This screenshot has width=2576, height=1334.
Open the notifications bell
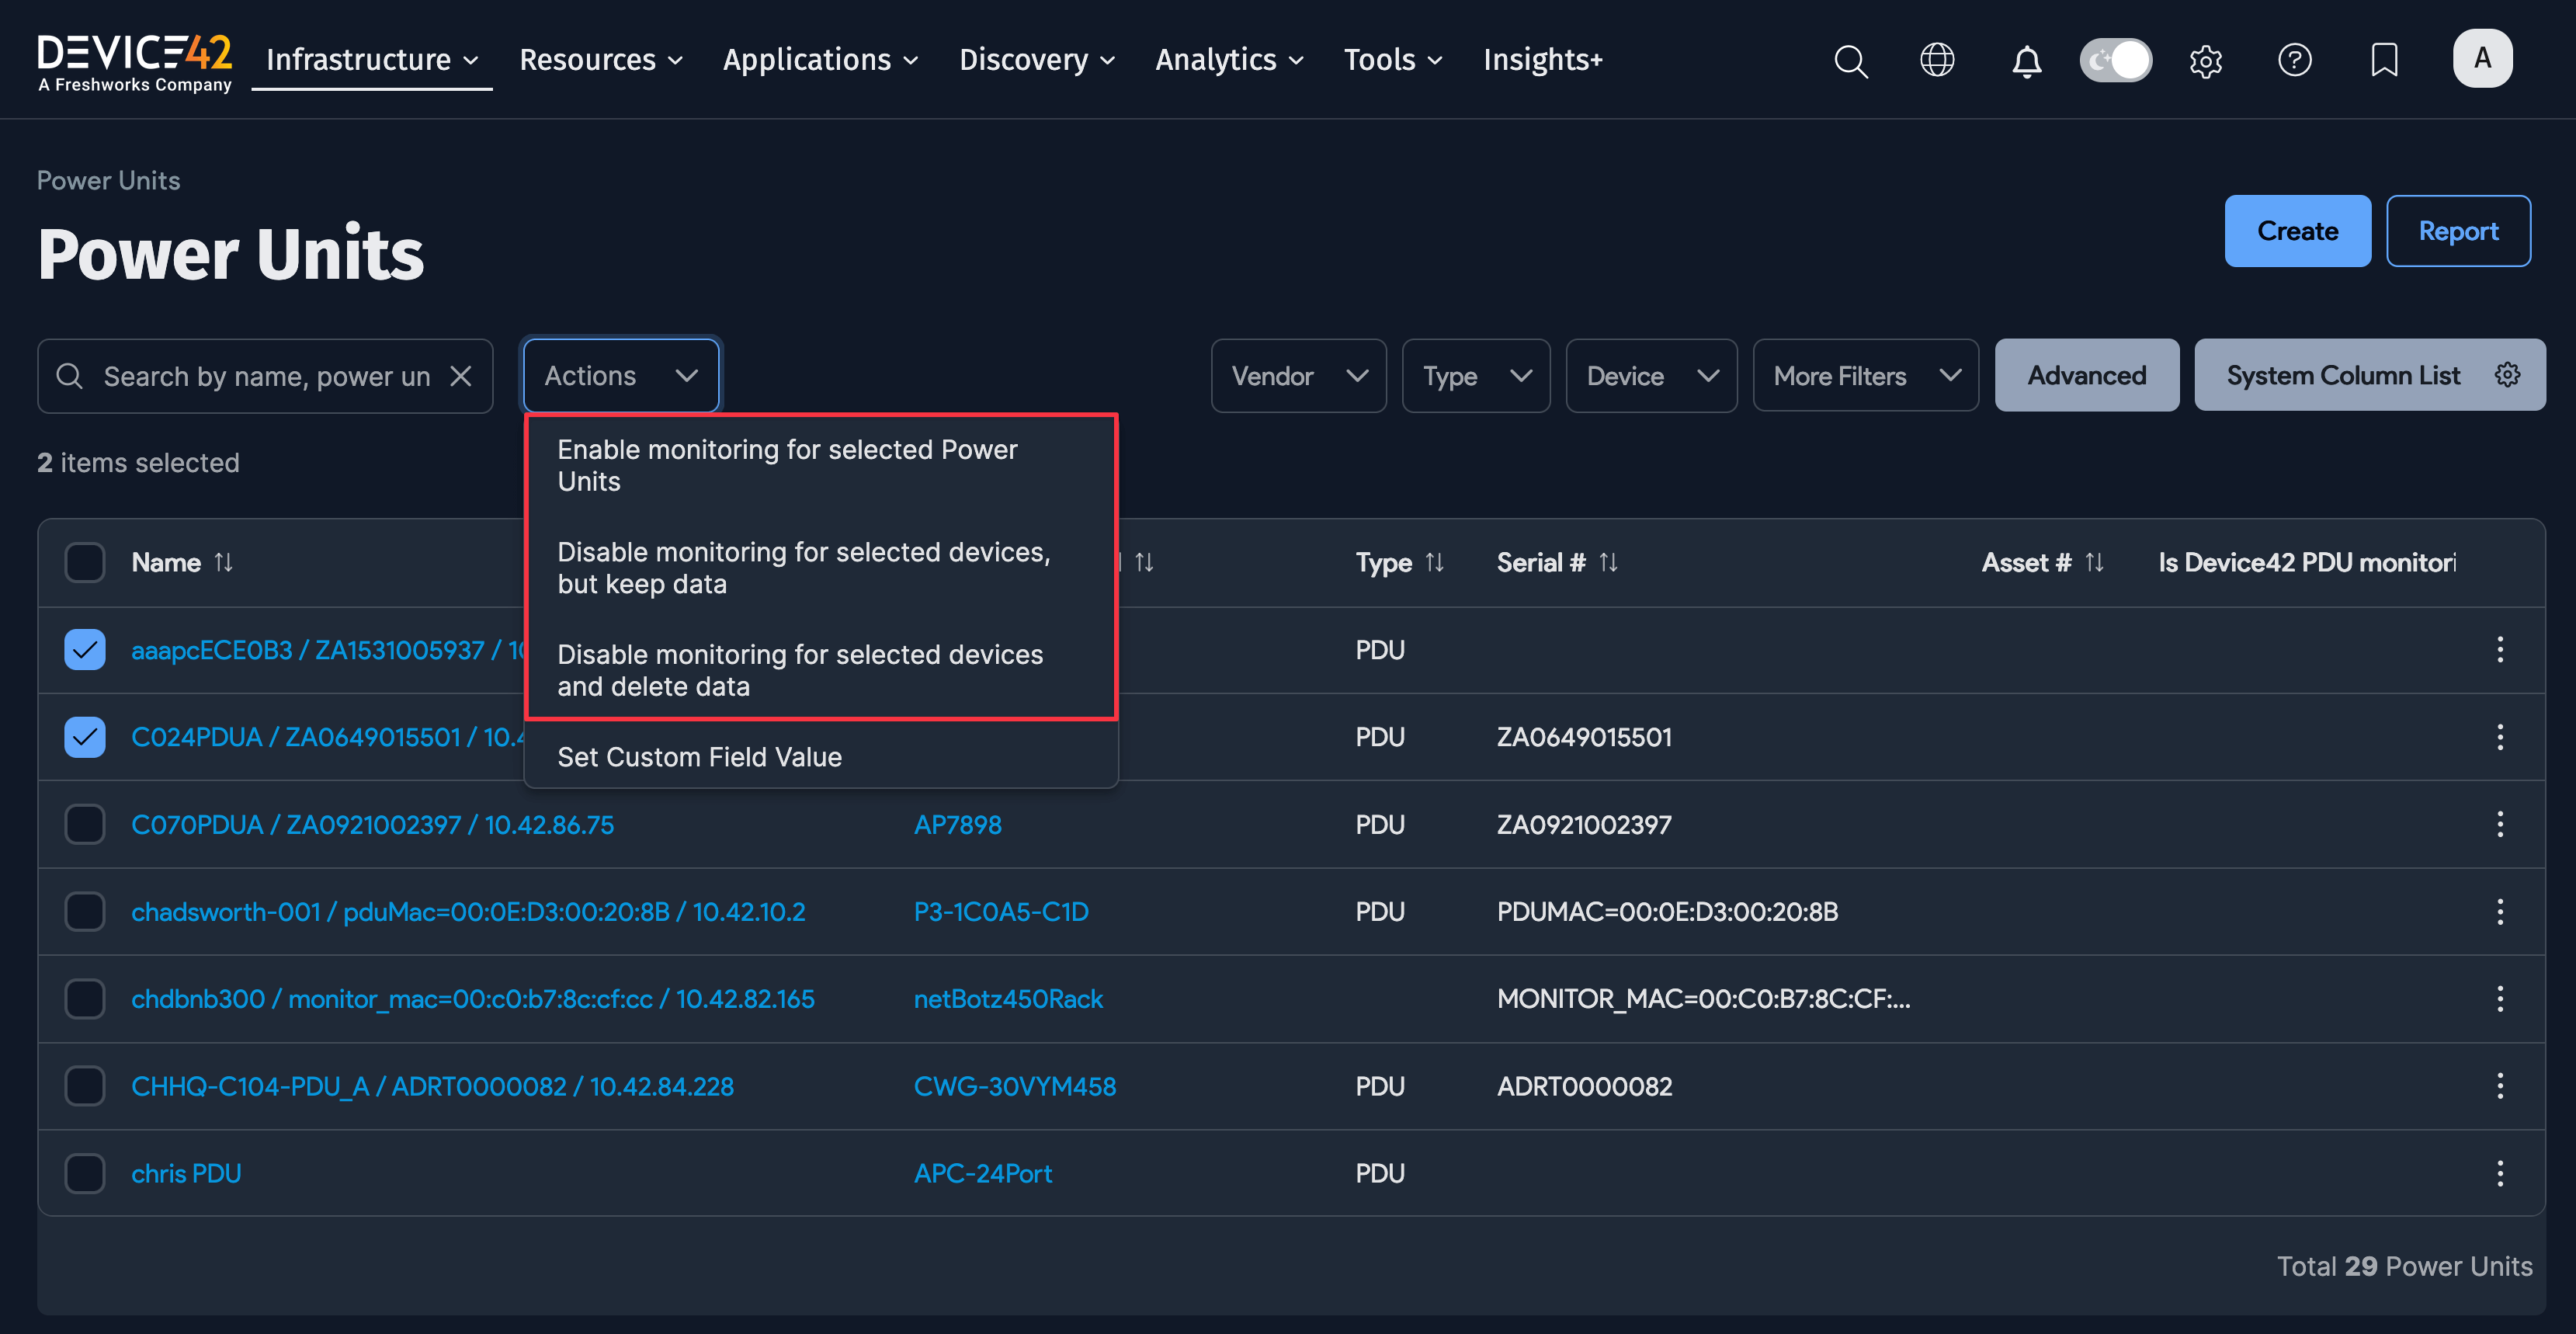[2026, 60]
